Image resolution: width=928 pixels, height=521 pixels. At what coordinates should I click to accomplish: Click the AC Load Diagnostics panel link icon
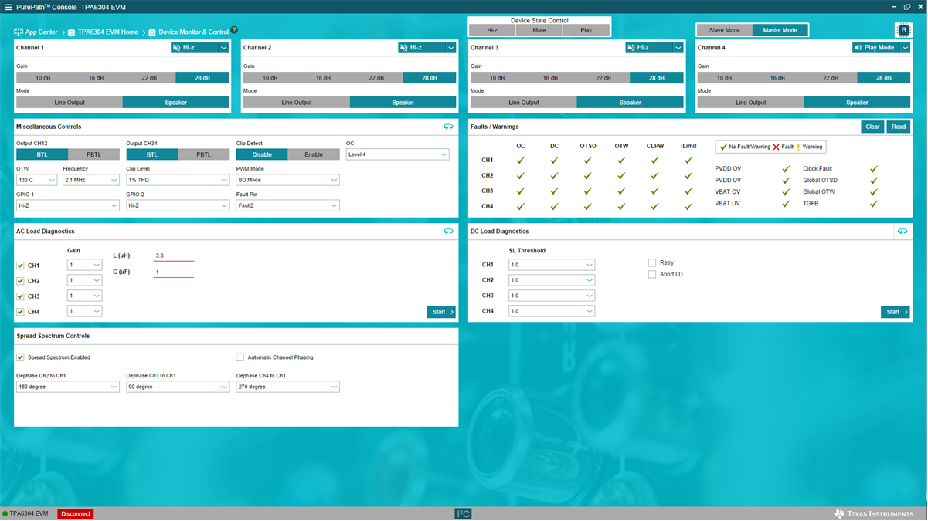click(x=447, y=232)
